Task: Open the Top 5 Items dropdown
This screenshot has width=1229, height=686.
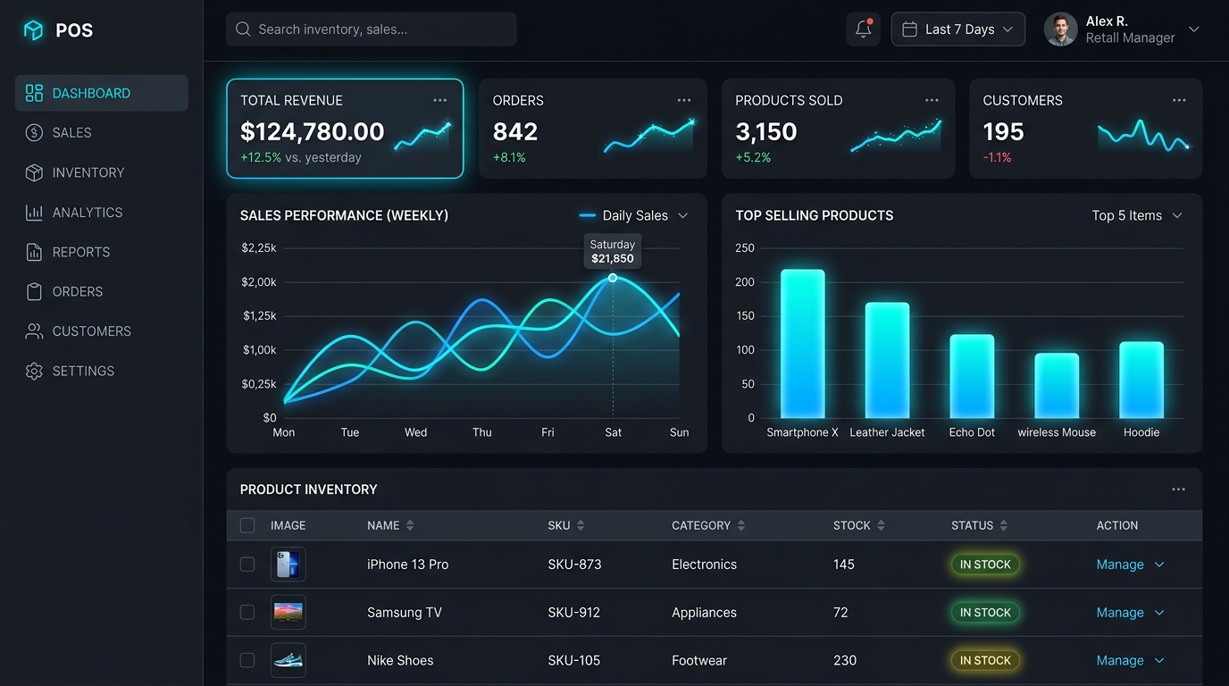Action: tap(1136, 215)
